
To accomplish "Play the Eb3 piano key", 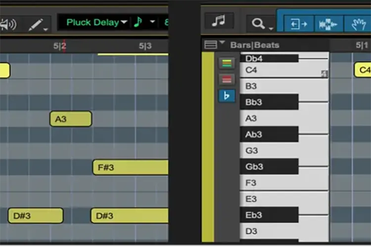I will [x=269, y=215].
